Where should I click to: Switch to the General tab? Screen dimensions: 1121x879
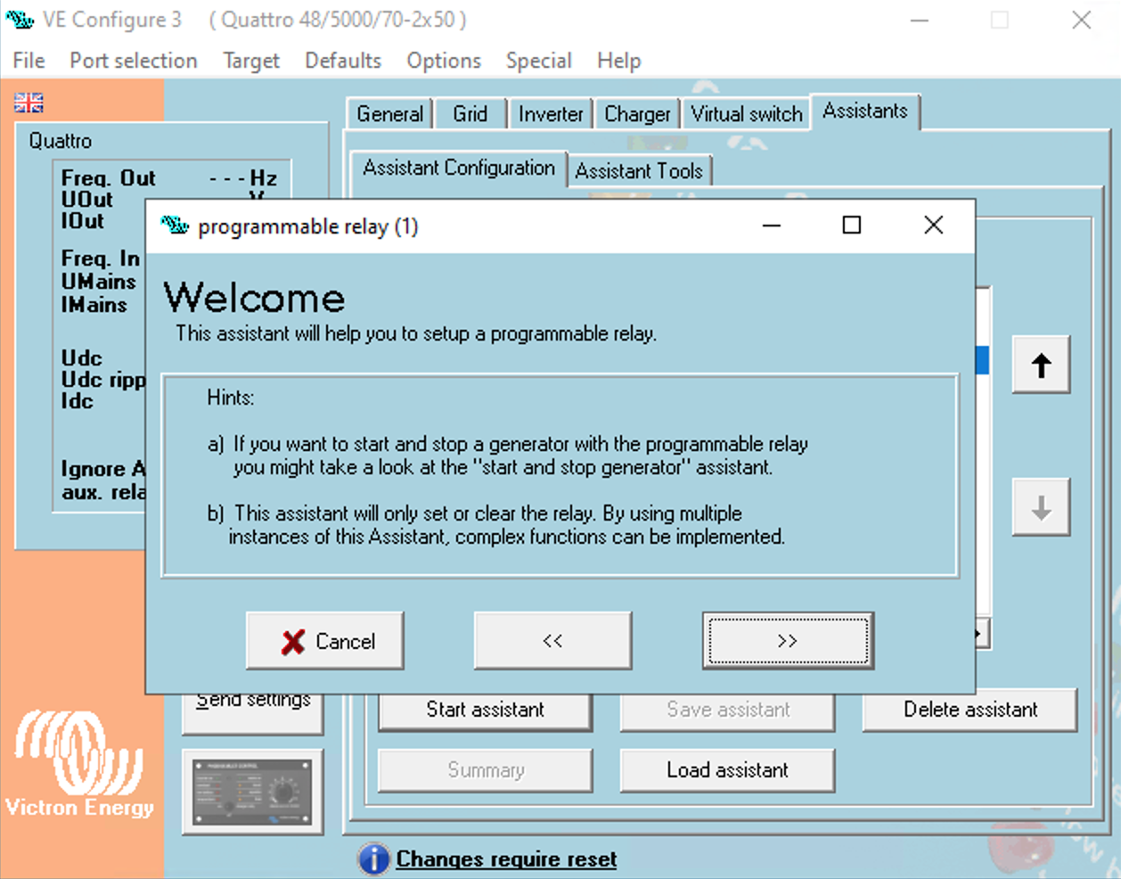(390, 114)
